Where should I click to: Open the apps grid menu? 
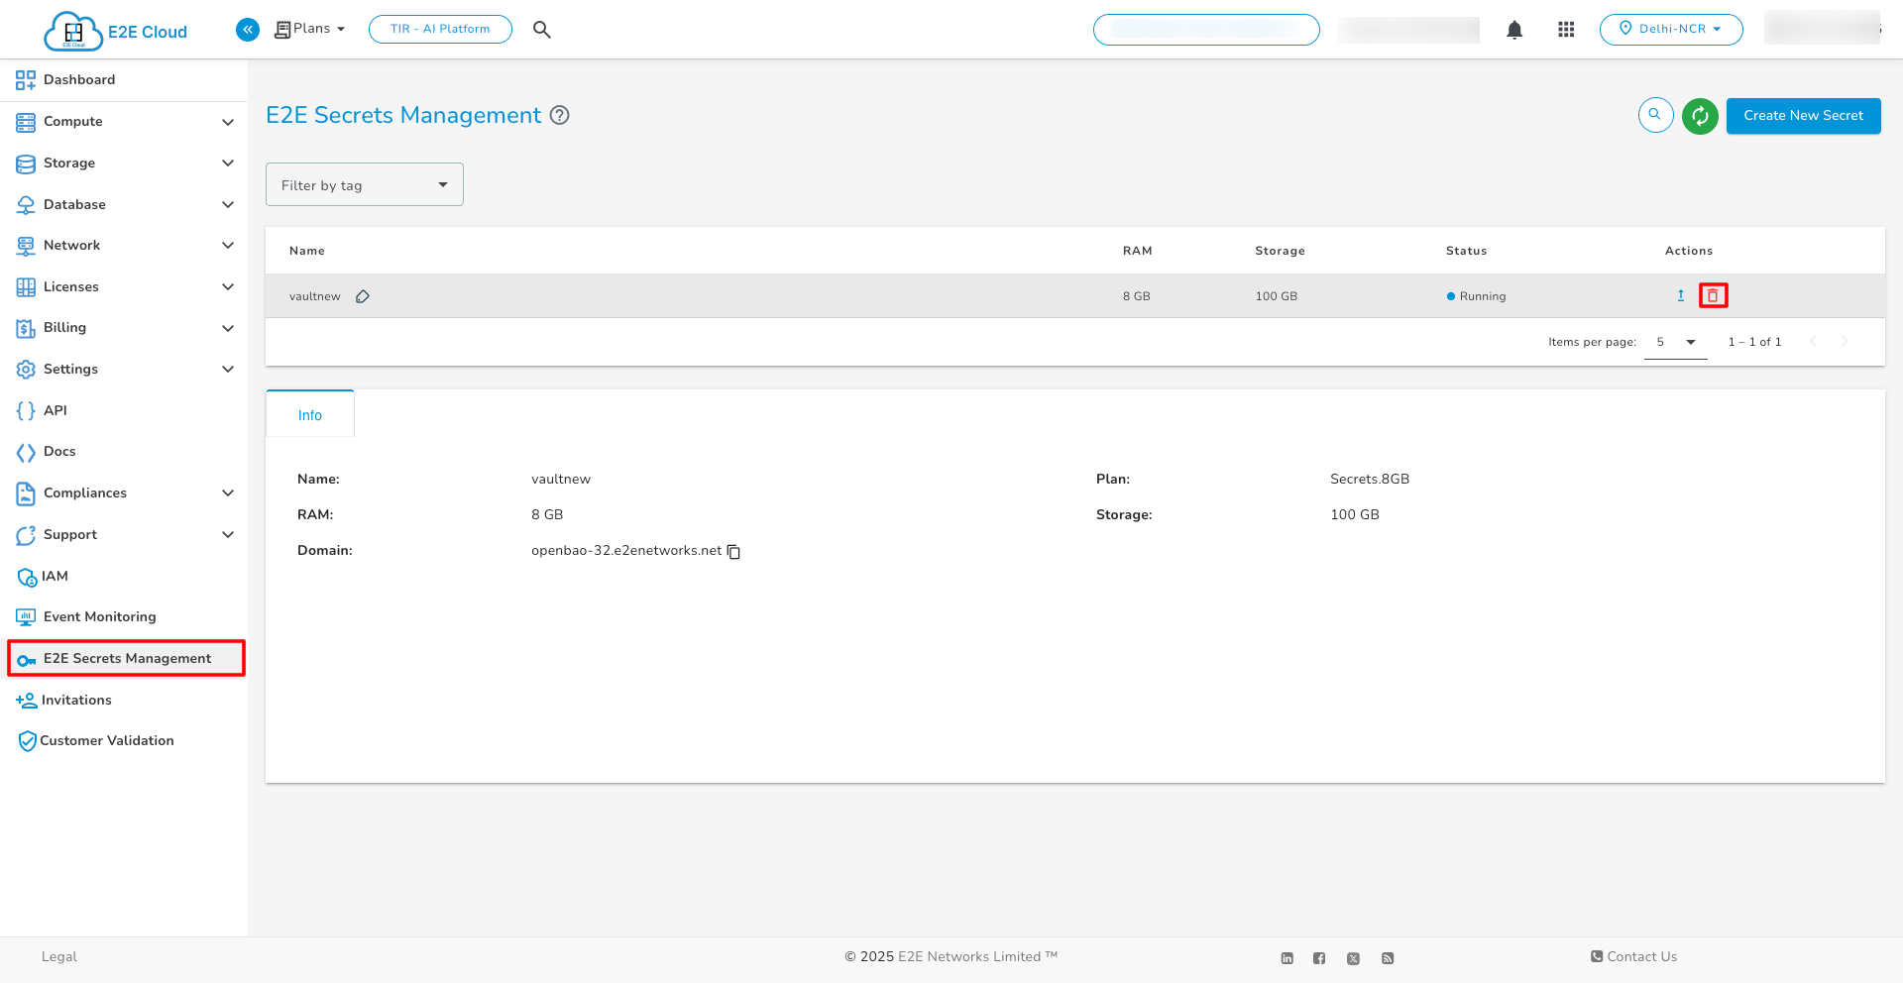[1566, 30]
